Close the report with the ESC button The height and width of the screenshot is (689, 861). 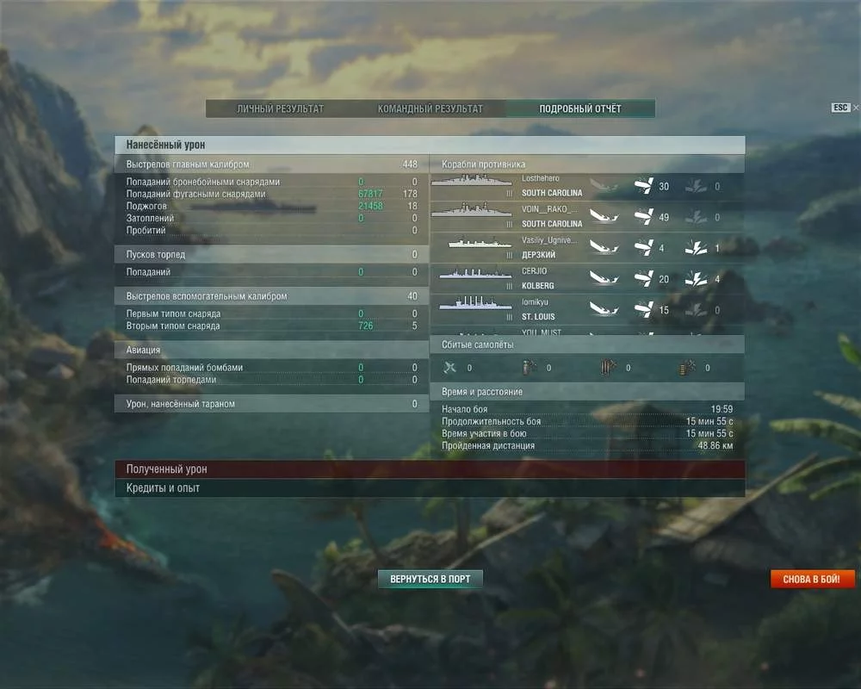click(x=841, y=108)
